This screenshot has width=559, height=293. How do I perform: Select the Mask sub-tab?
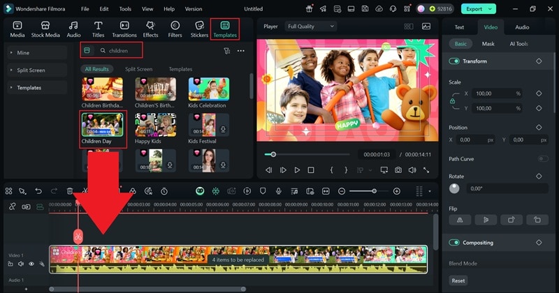tap(488, 44)
